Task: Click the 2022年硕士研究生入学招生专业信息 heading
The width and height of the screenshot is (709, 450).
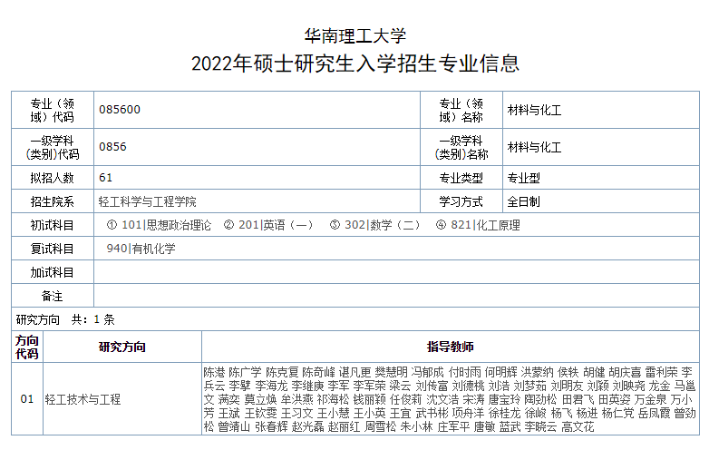Action: click(354, 64)
